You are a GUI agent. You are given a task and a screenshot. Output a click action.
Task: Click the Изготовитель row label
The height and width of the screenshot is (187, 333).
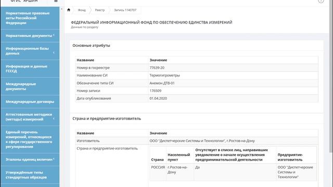coord(88,141)
